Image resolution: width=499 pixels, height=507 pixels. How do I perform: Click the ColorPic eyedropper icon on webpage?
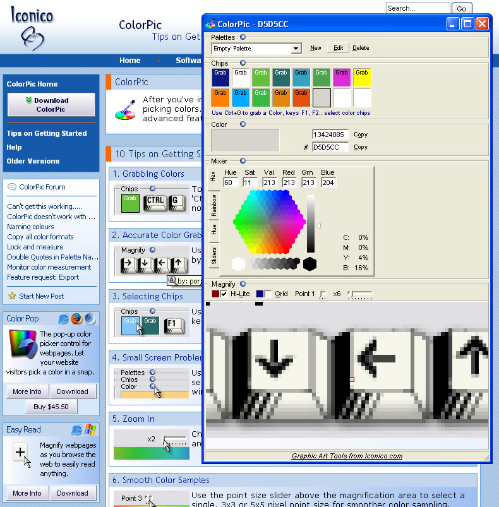click(x=126, y=110)
